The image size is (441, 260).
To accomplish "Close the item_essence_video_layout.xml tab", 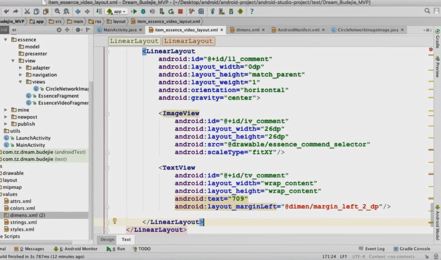I will click(222, 30).
